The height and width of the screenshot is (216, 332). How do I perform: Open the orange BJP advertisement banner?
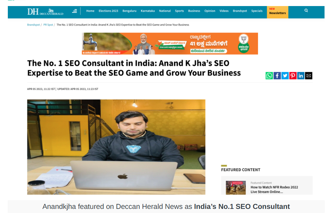[x=170, y=43]
